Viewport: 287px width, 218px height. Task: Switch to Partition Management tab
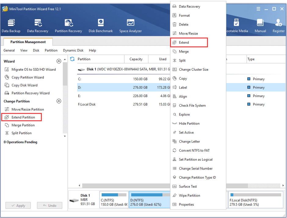pyautogui.click(x=28, y=42)
